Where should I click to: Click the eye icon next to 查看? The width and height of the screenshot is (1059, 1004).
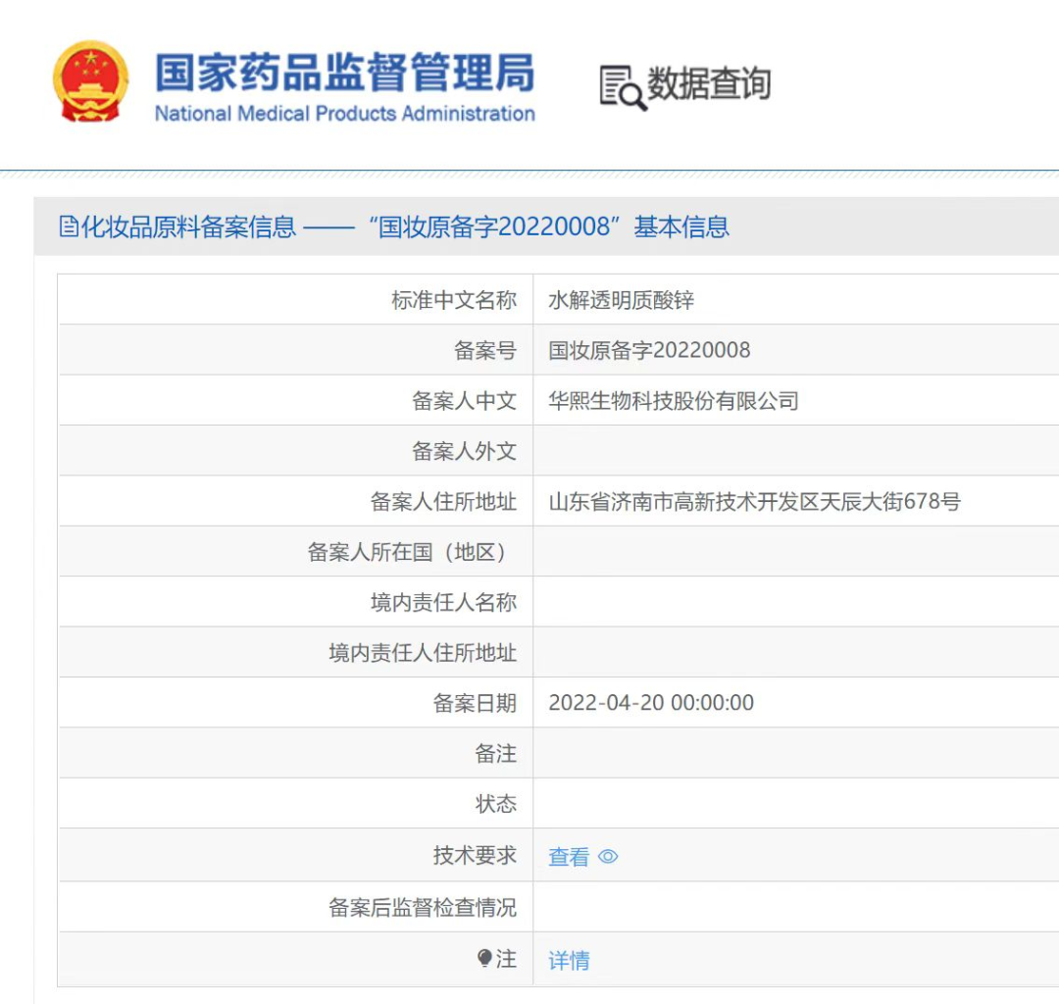[x=609, y=857]
